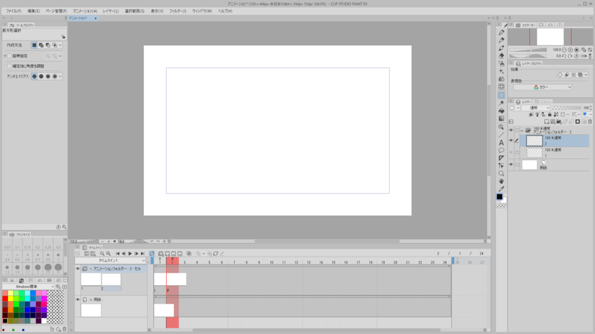
Task: Open the 表現色 カラー dropdown
Action: 542,87
